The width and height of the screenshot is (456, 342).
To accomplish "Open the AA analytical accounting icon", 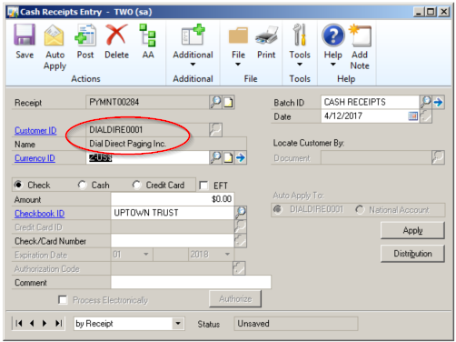I will point(148,35).
